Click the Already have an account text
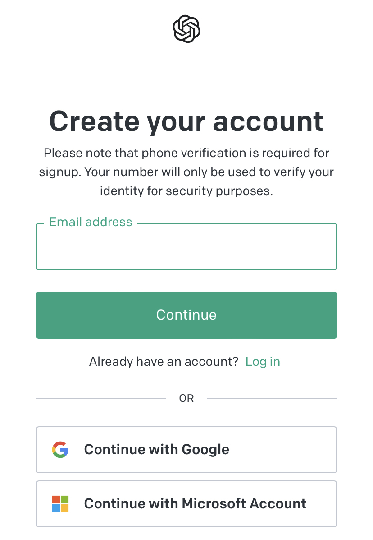The height and width of the screenshot is (540, 373). [164, 362]
